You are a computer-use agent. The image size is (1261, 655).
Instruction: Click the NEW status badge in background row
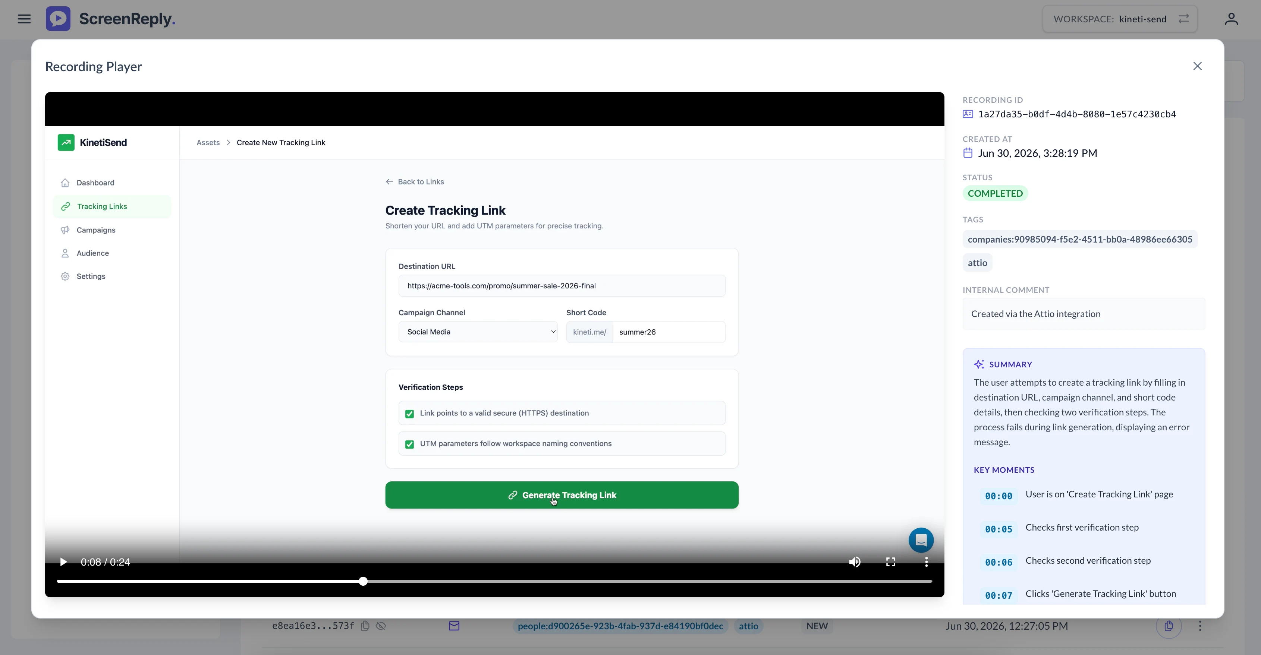(x=817, y=626)
